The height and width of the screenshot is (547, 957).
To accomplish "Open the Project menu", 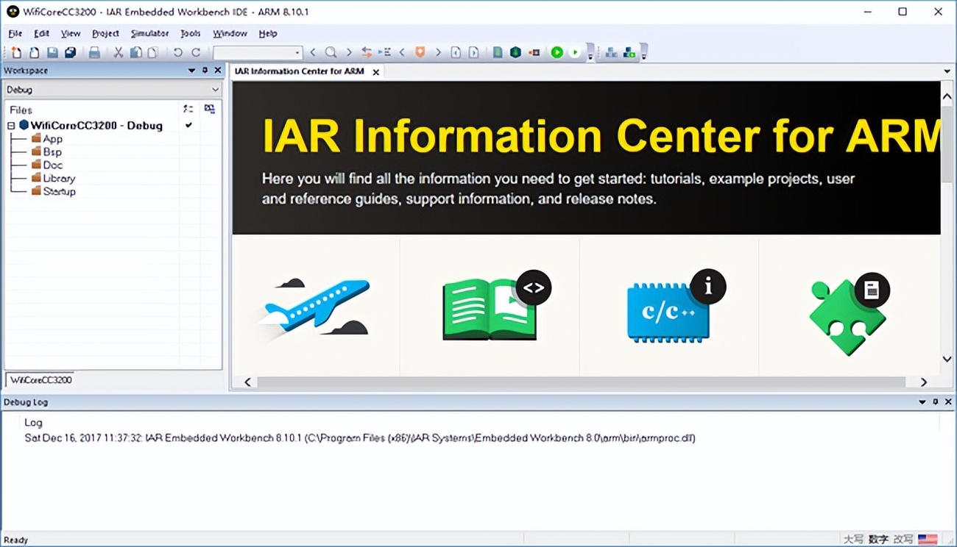I will (x=105, y=33).
